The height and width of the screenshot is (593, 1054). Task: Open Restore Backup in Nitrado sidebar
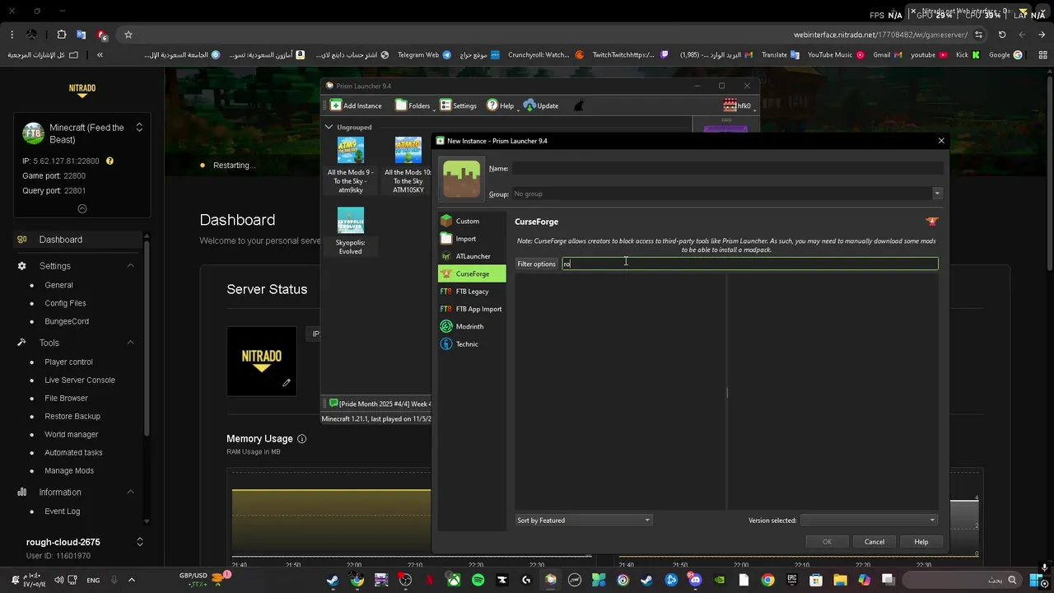click(x=72, y=416)
